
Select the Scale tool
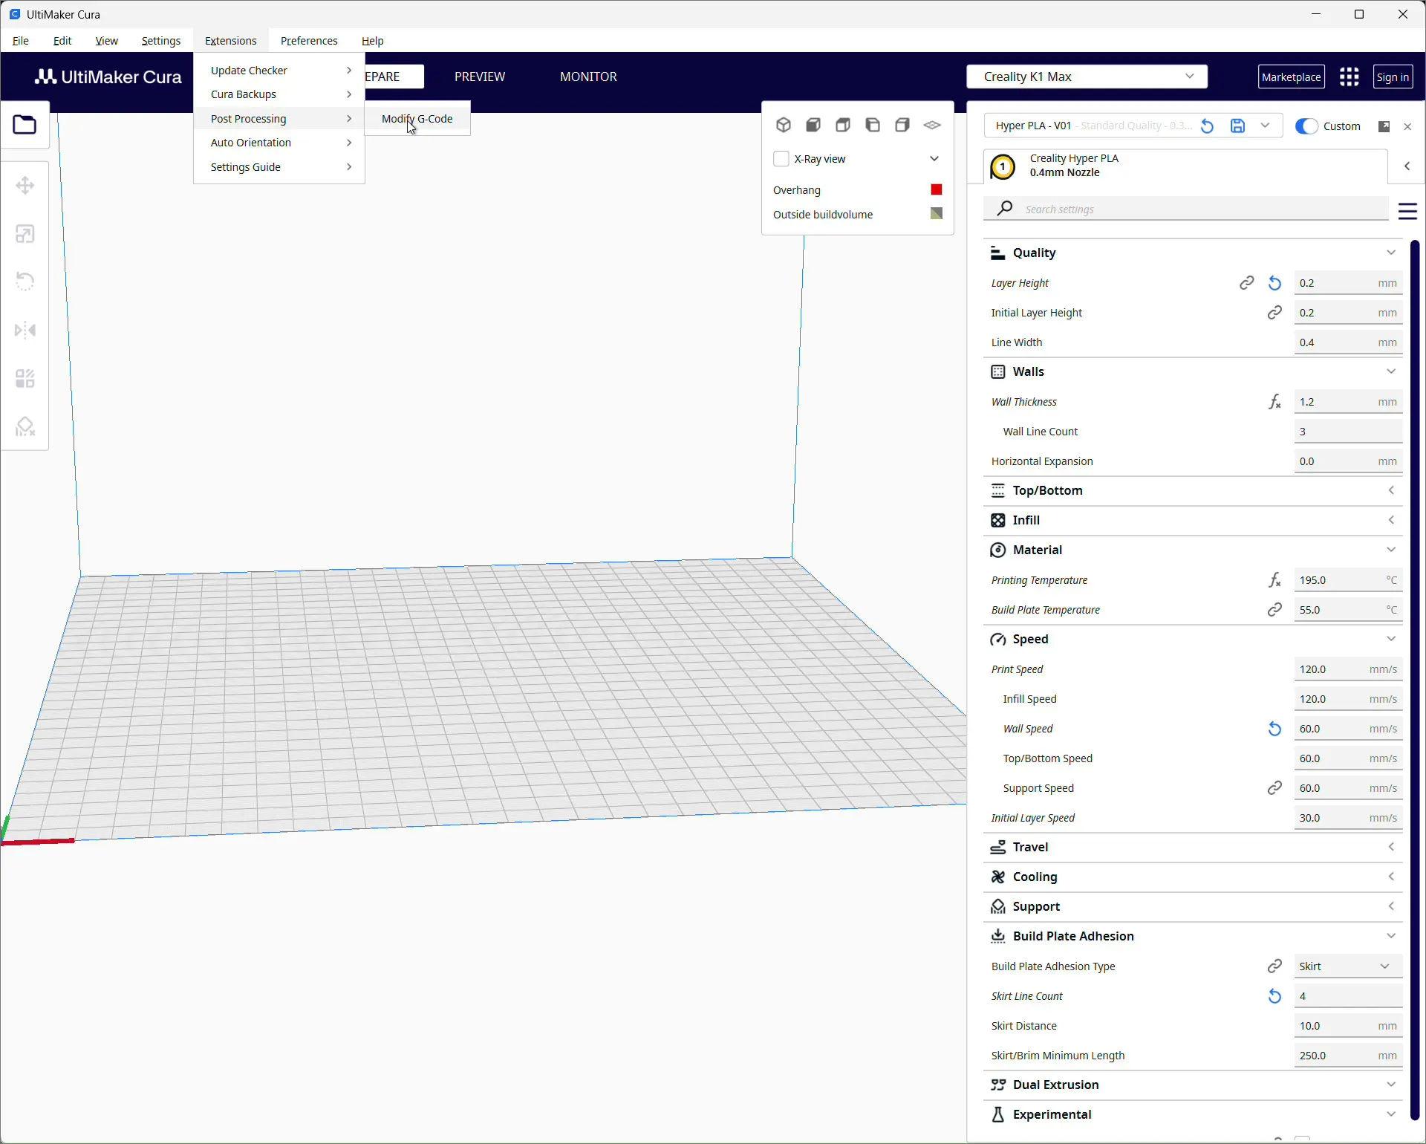coord(25,233)
